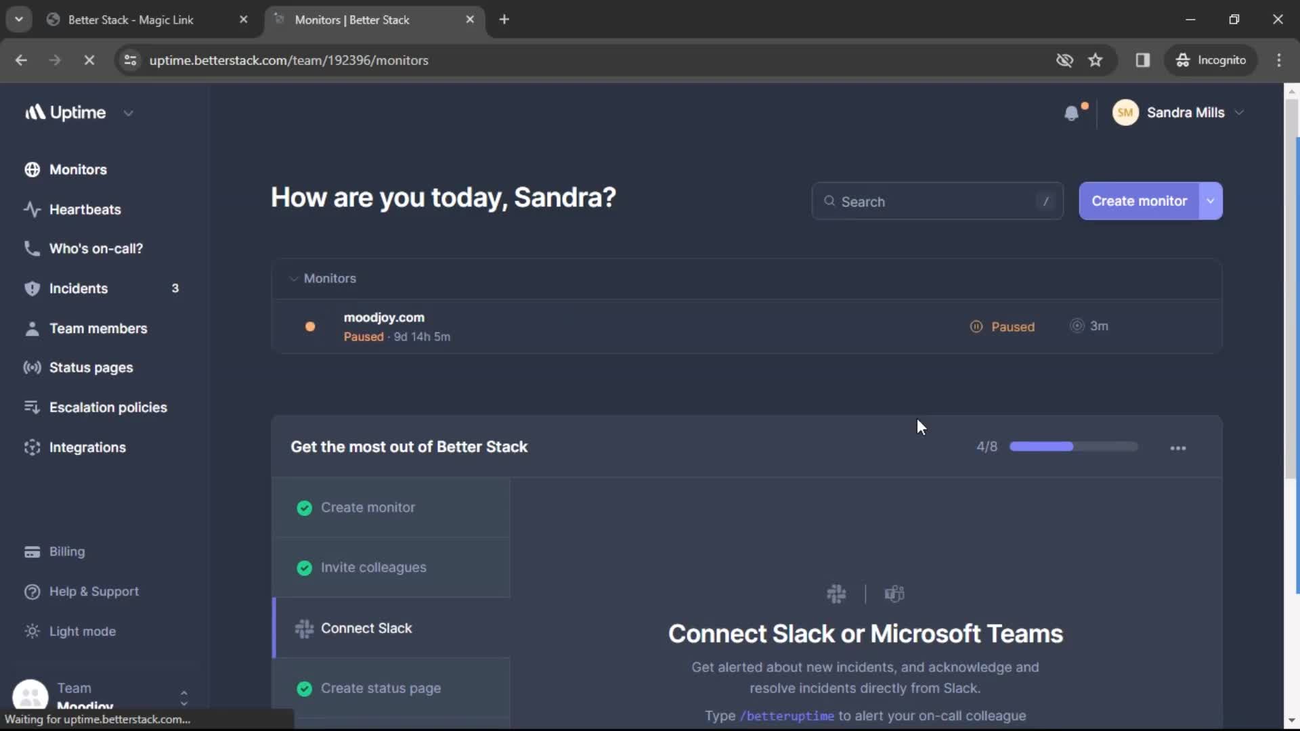The width and height of the screenshot is (1300, 731).
Task: Click the /betteruptime command text
Action: point(787,716)
